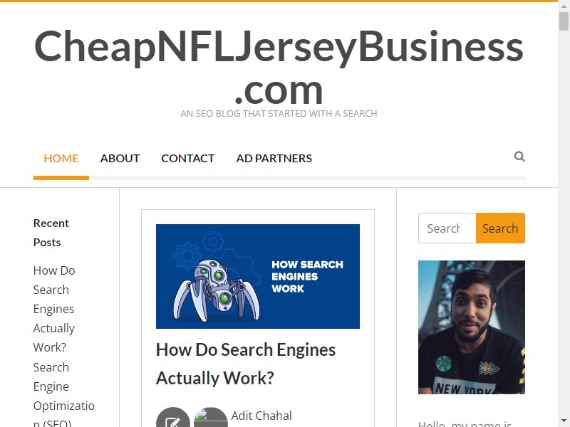Click the orange Search button
Viewport: 570px width, 427px height.
tap(500, 228)
